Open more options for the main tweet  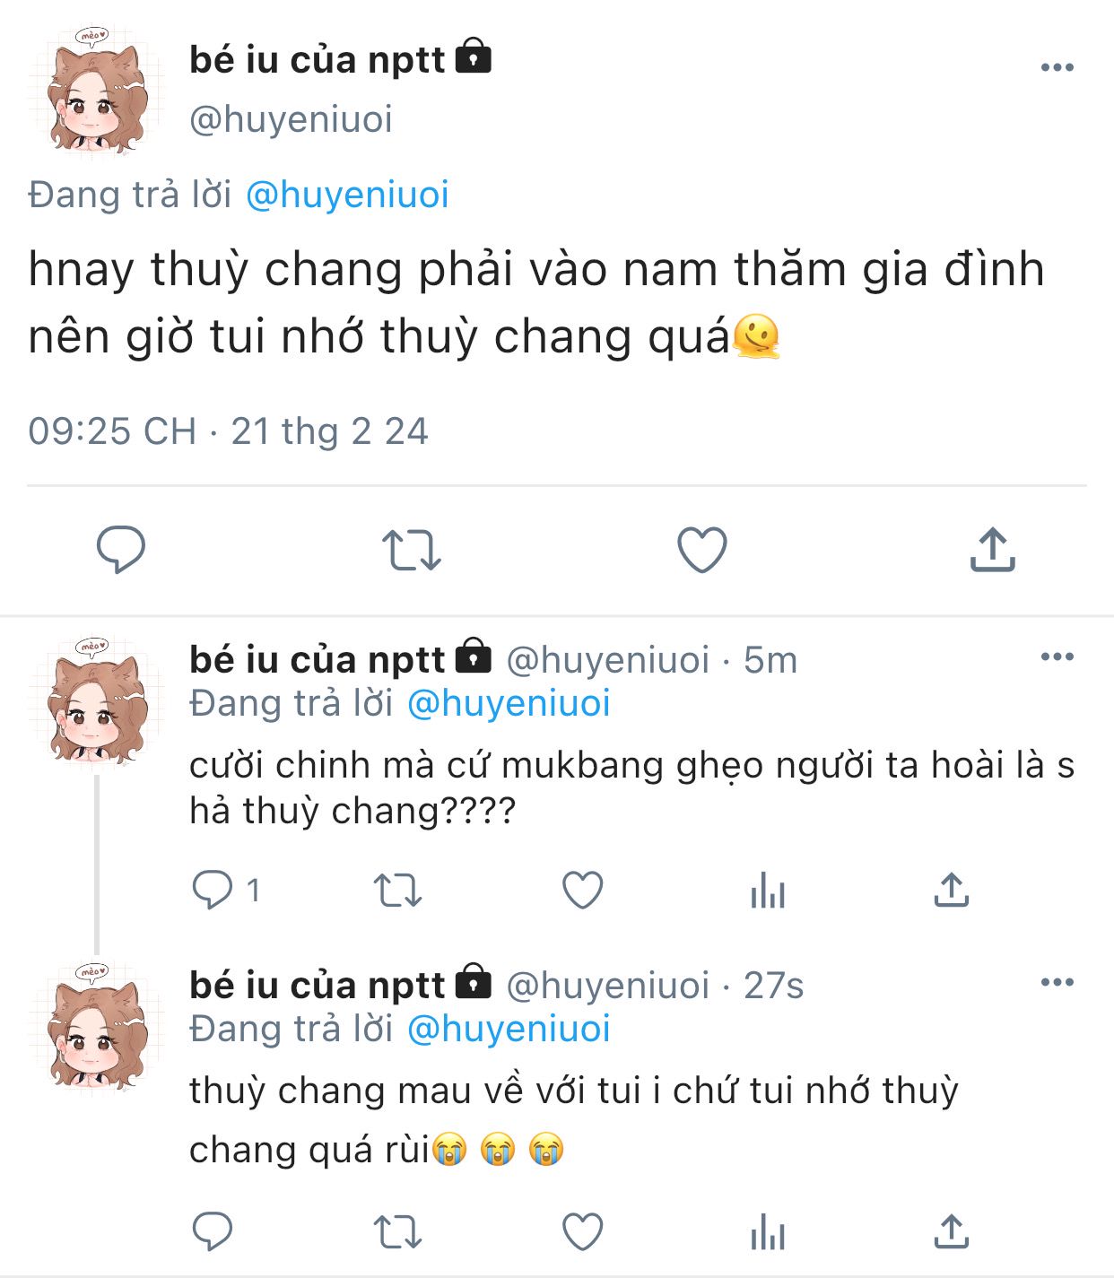[x=1057, y=67]
